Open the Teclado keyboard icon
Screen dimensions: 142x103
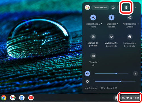tap(93, 56)
